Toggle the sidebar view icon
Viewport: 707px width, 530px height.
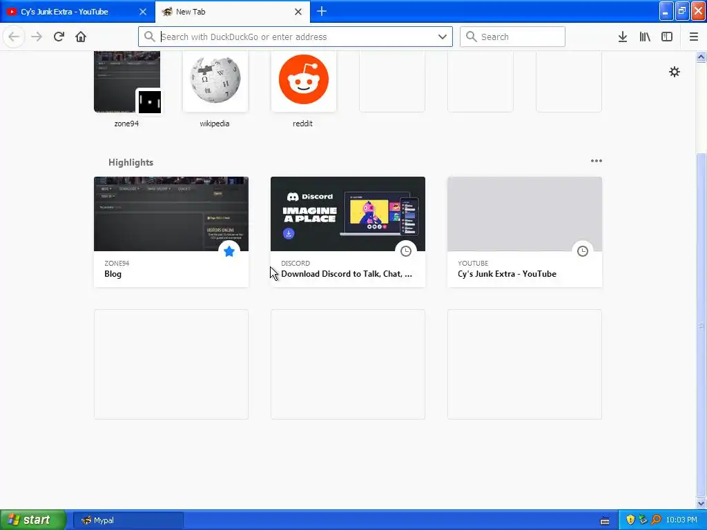click(x=667, y=37)
